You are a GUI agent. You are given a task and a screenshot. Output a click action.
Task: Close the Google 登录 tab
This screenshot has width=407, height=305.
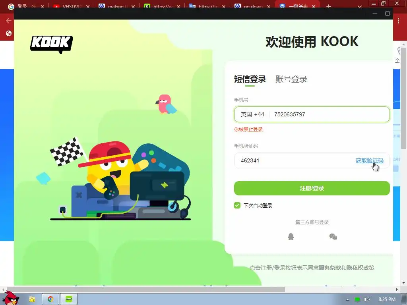43,6
